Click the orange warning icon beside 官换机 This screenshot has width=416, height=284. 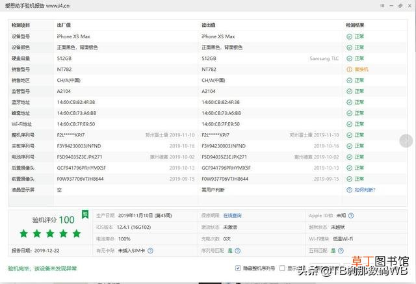tap(350, 70)
